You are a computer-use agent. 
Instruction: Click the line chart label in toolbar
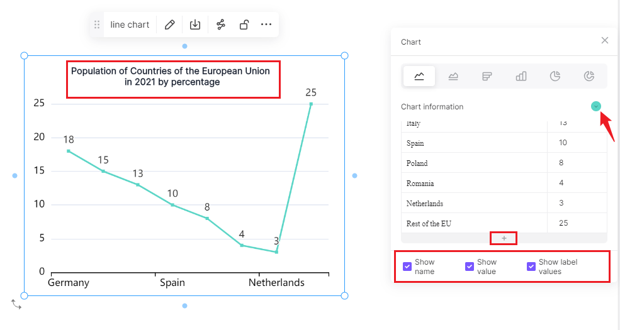(x=130, y=25)
